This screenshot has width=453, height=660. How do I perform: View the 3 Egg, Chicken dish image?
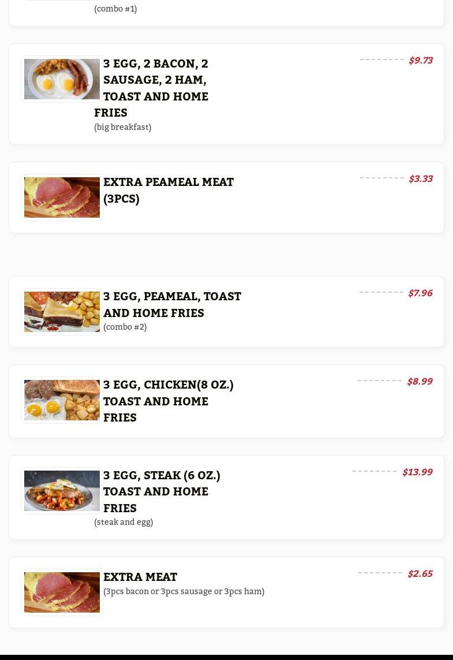[x=62, y=400]
